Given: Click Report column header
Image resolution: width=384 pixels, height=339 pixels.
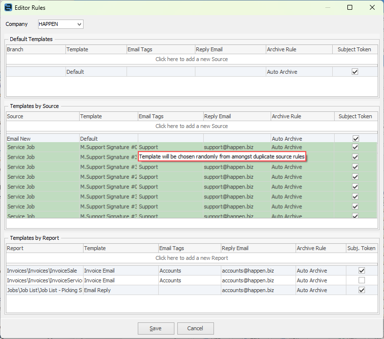Looking at the screenshot, I should (x=44, y=248).
